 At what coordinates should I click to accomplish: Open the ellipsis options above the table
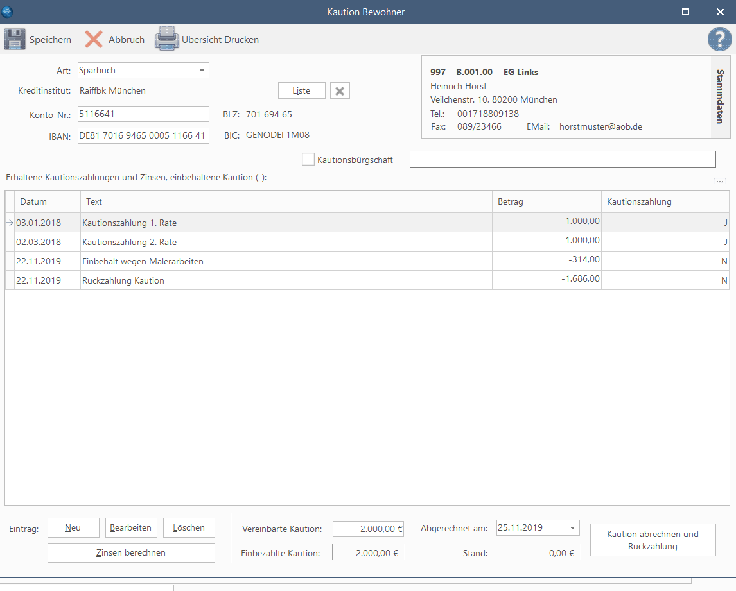pyautogui.click(x=719, y=181)
